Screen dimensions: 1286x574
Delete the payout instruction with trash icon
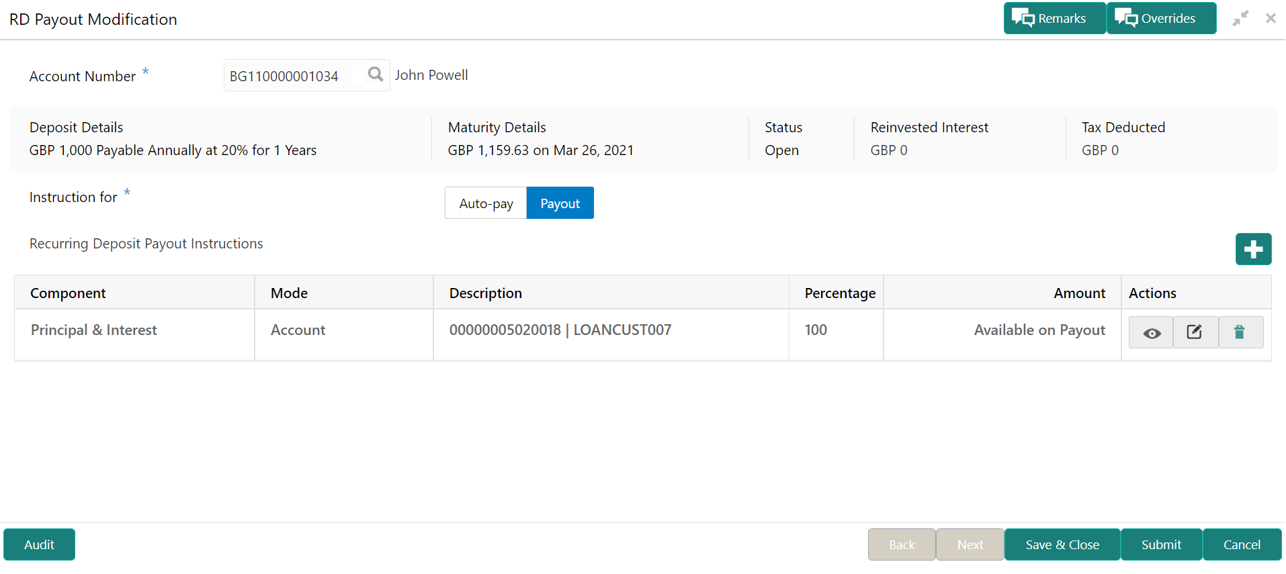pos(1240,332)
